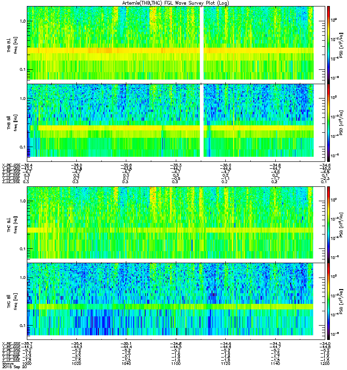This screenshot has height=370, width=347.
Task: Click the 'THC B∥ freq [Hz]' axis label
Action: click(x=12, y=302)
